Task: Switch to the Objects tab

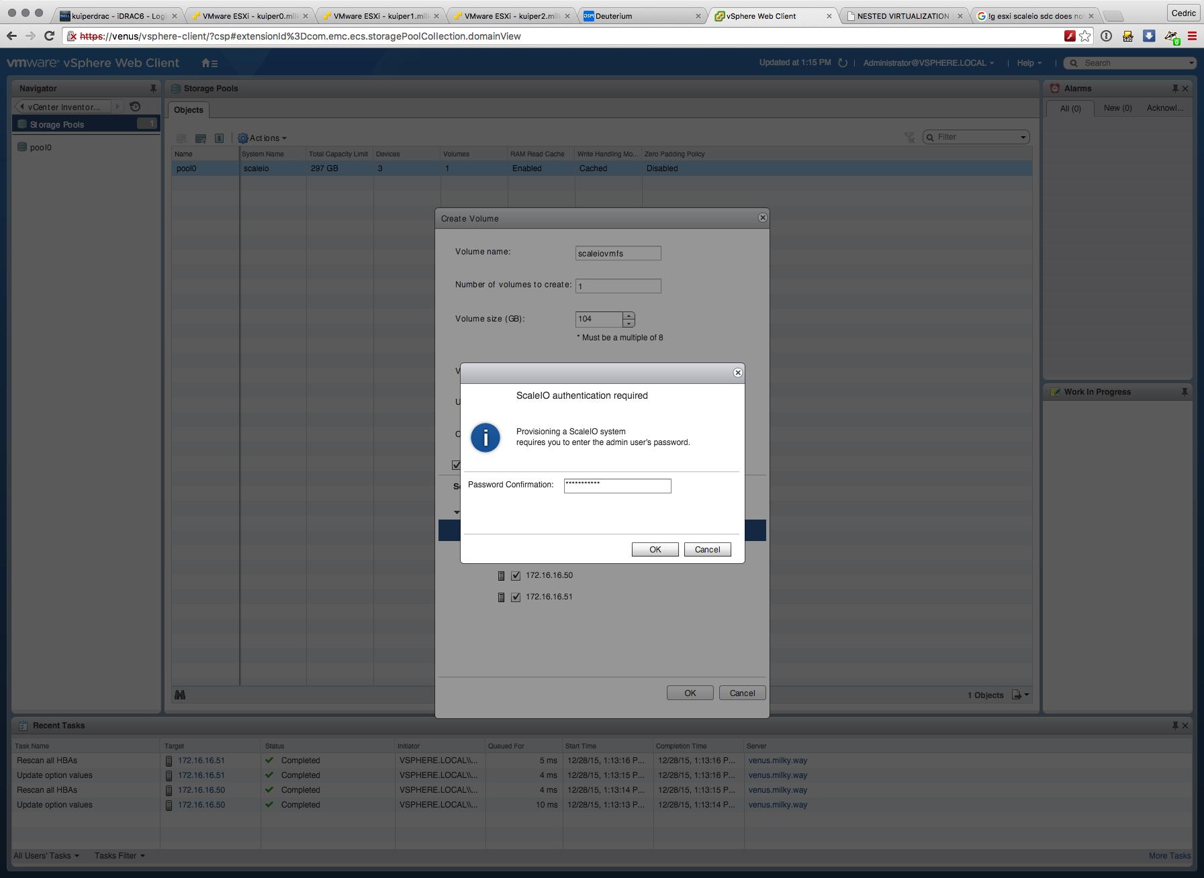Action: pos(188,110)
